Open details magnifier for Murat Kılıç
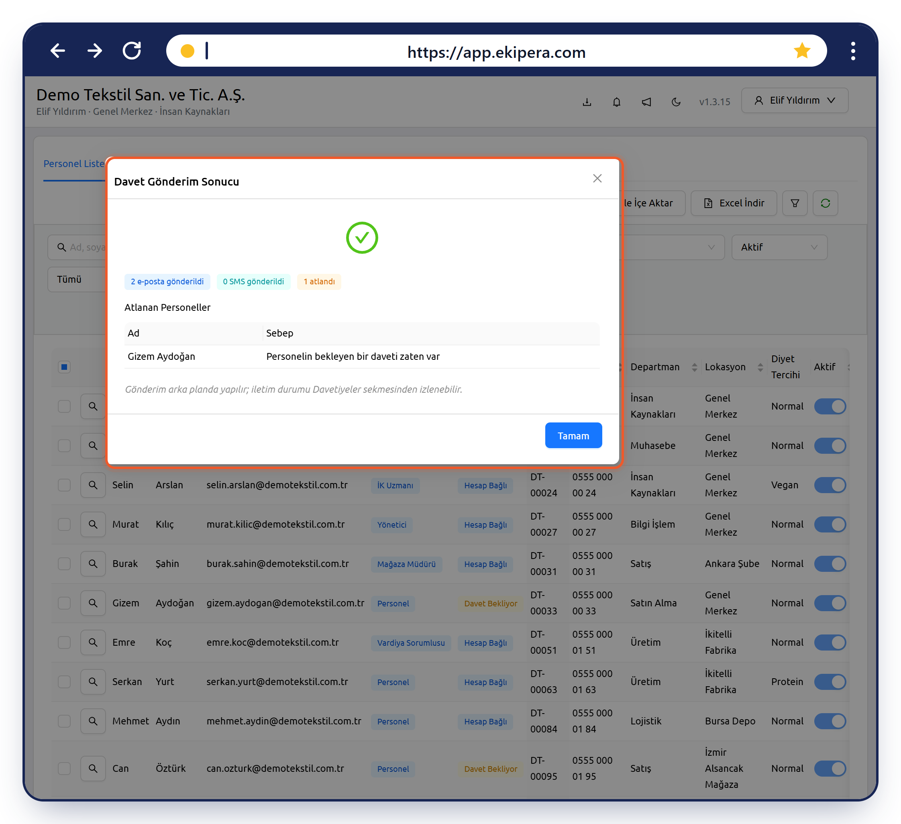The width and height of the screenshot is (901, 824). [x=93, y=524]
